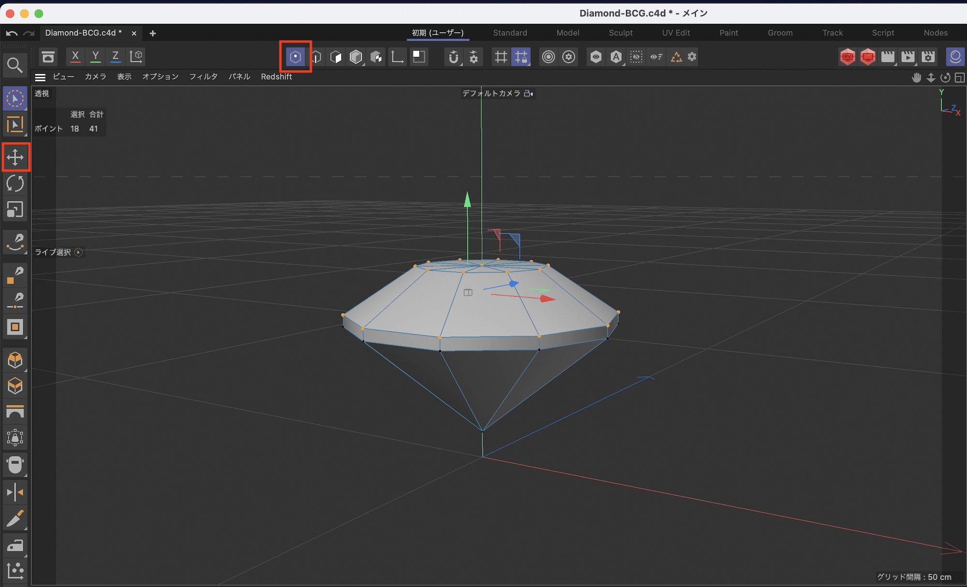Click the red X axis arrow handle
This screenshot has width=967, height=587.
pos(547,299)
